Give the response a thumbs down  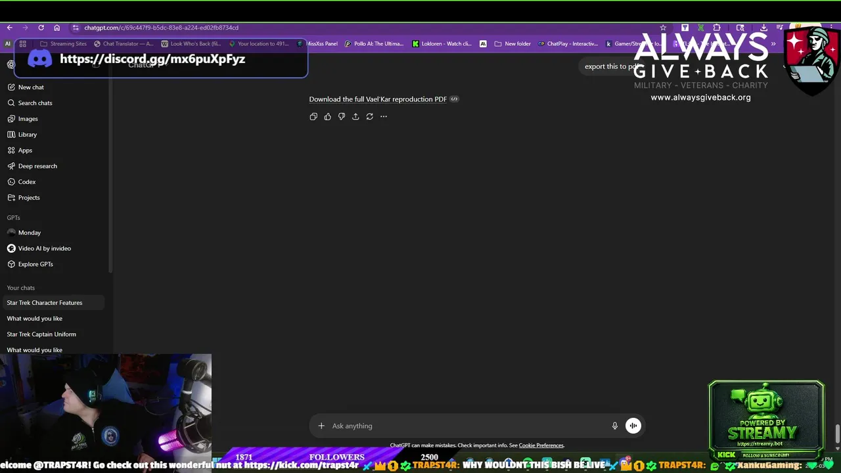(342, 116)
